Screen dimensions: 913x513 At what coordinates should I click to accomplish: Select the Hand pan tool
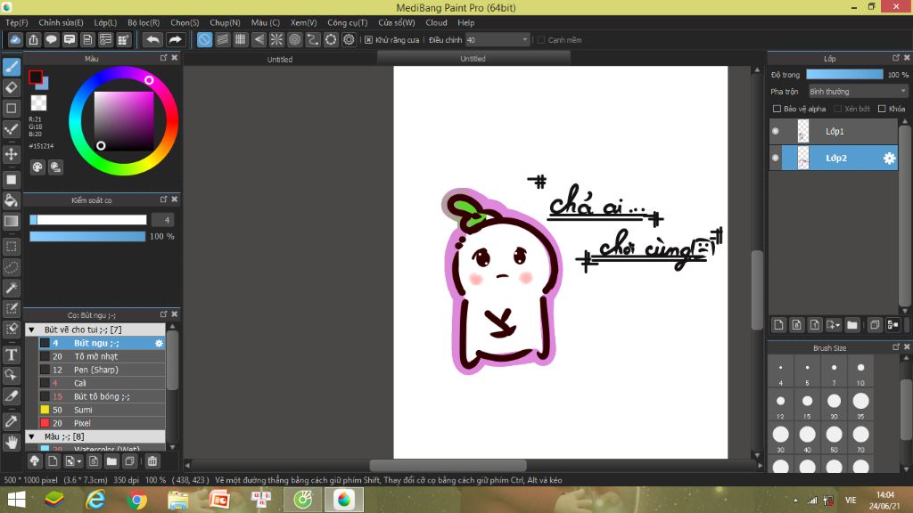click(11, 443)
